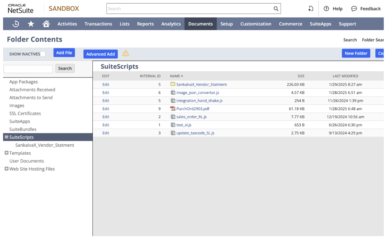Open the integration_hand_shake.js file link

[200, 101]
